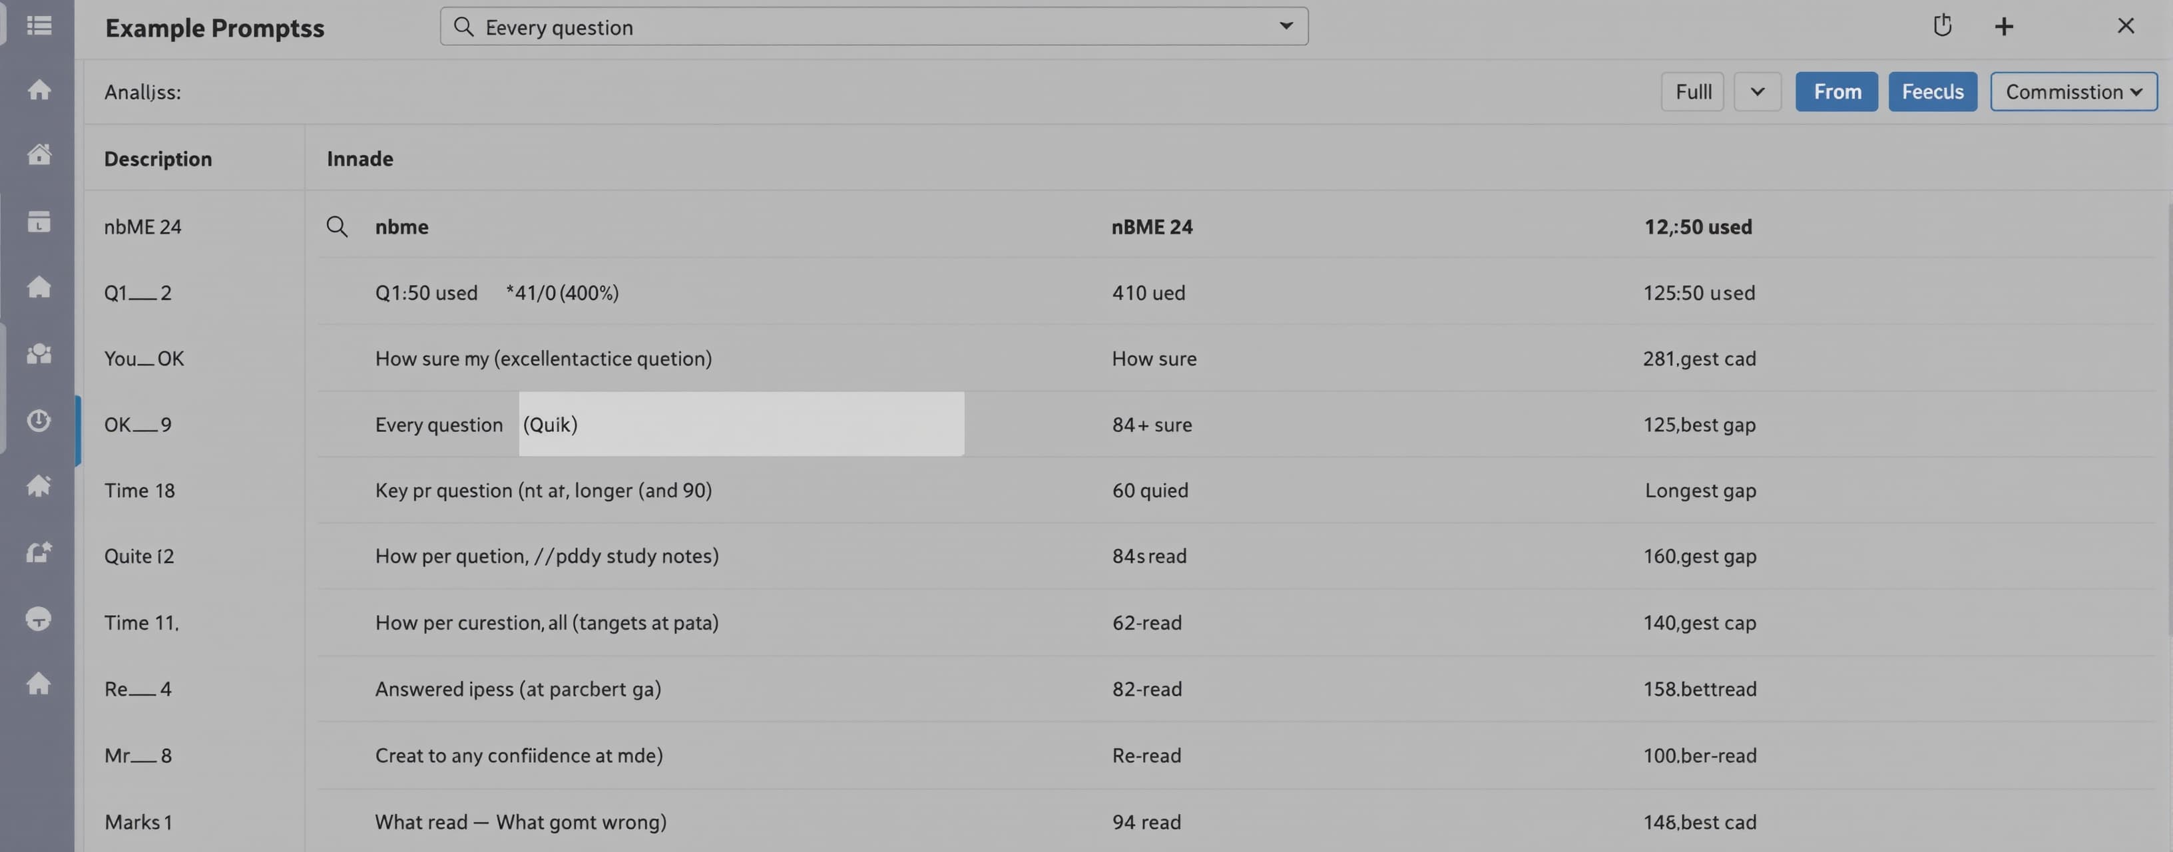This screenshot has height=852, width=2173.
Task: Open the starred export icon in the sidebar
Action: [39, 552]
